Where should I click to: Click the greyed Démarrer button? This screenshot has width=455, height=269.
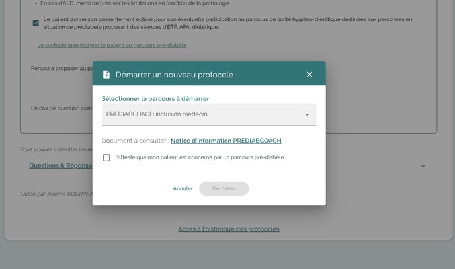(224, 188)
